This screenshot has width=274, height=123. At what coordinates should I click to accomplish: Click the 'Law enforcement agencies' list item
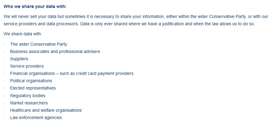[36, 118]
